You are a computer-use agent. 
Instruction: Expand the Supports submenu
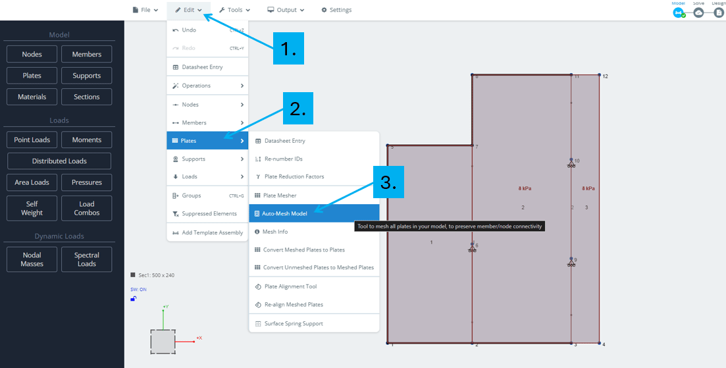tap(207, 159)
